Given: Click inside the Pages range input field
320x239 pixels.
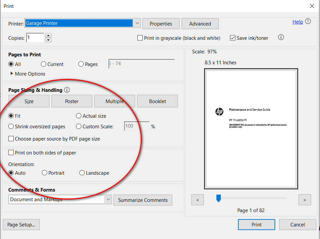Looking at the screenshot, I should pos(141,64).
